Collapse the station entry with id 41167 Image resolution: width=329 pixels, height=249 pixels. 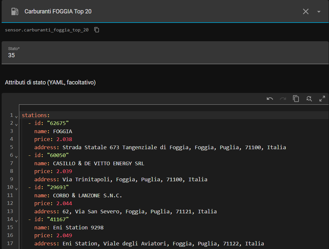tap(16, 220)
